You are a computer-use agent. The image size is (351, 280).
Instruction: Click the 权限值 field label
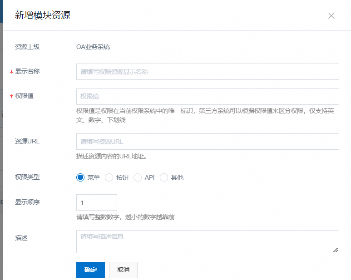tap(25, 96)
